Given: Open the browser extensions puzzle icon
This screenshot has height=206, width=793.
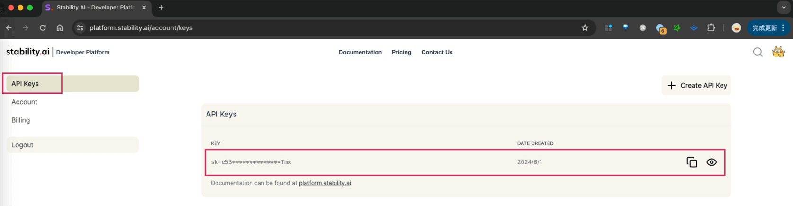Looking at the screenshot, I should pyautogui.click(x=711, y=28).
